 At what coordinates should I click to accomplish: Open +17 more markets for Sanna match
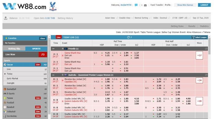(199, 55)
